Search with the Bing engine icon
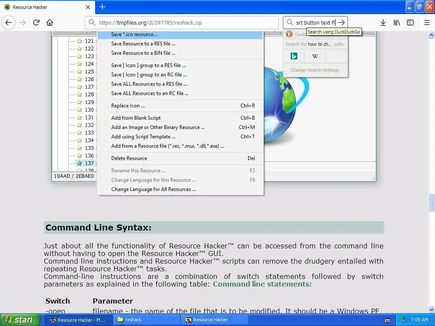 294,56
